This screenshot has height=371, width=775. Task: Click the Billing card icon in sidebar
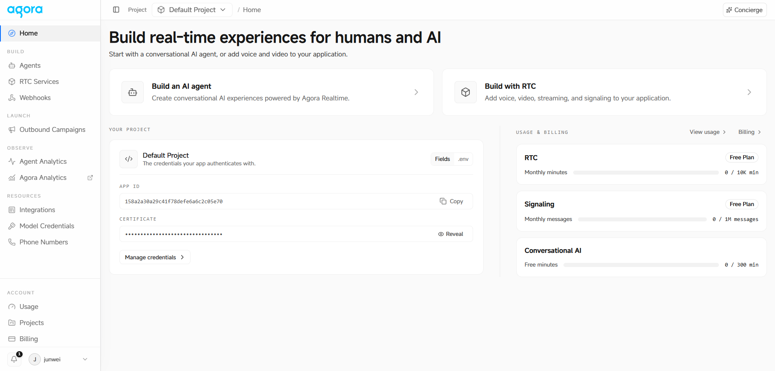tap(12, 339)
